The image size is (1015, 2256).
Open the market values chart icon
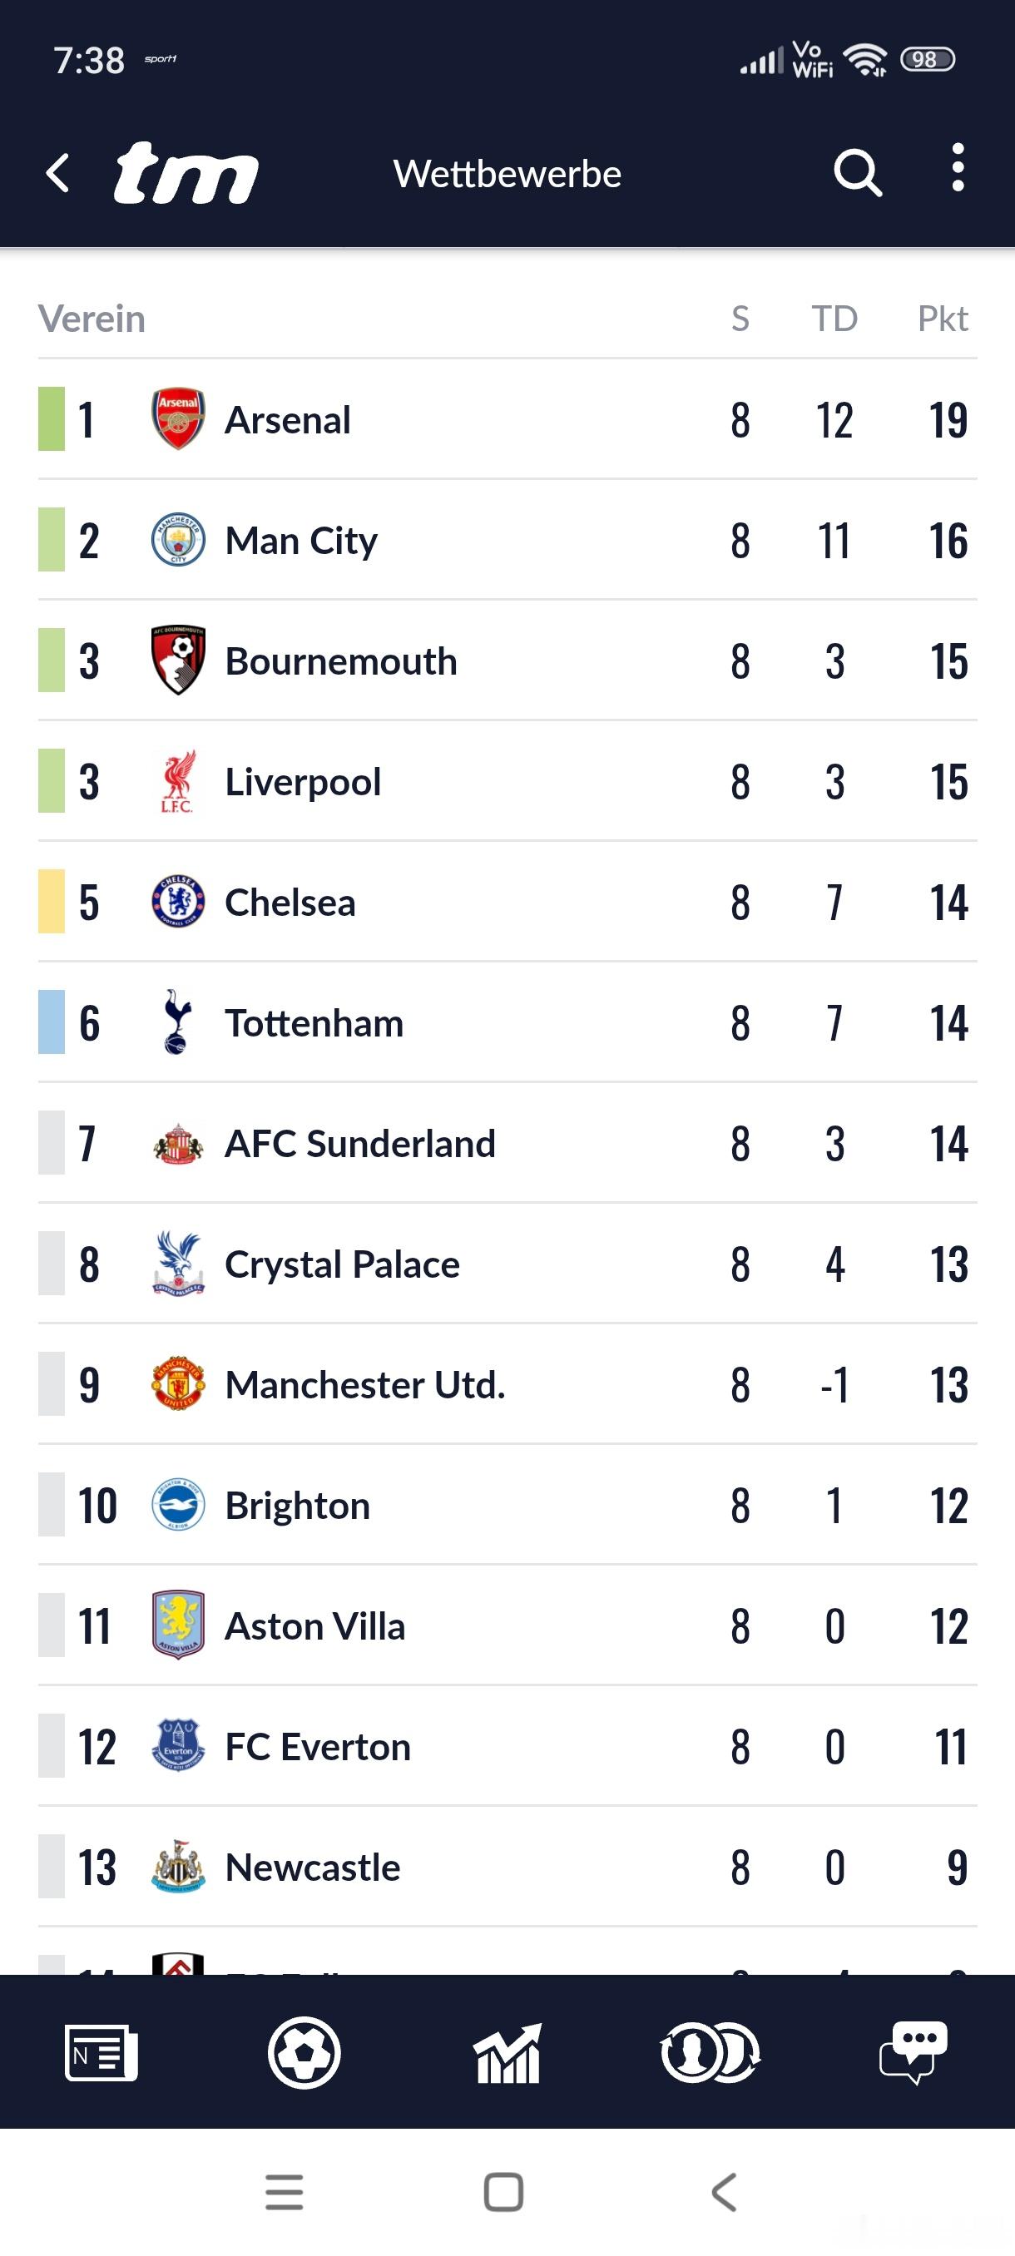[507, 2052]
